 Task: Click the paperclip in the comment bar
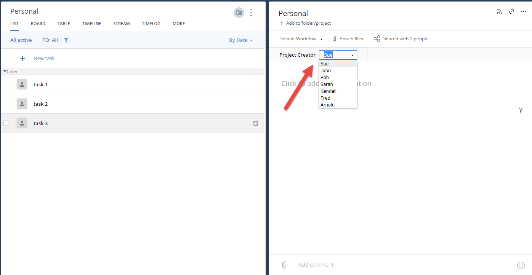click(x=284, y=265)
